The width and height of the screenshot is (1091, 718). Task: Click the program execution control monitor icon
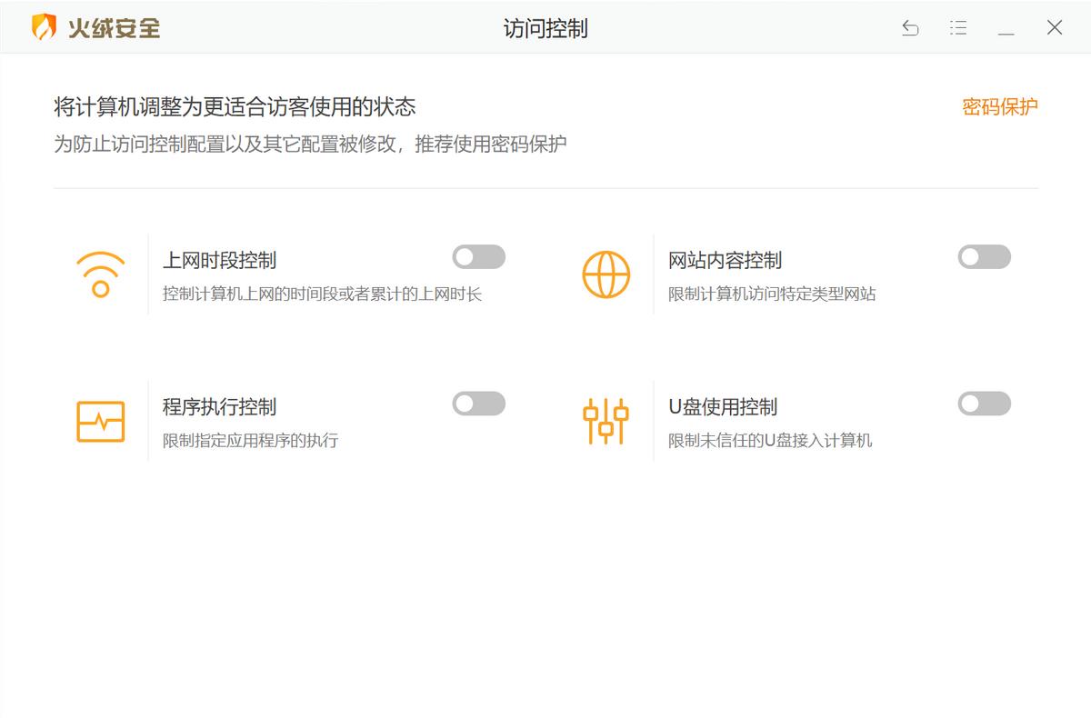pyautogui.click(x=100, y=420)
